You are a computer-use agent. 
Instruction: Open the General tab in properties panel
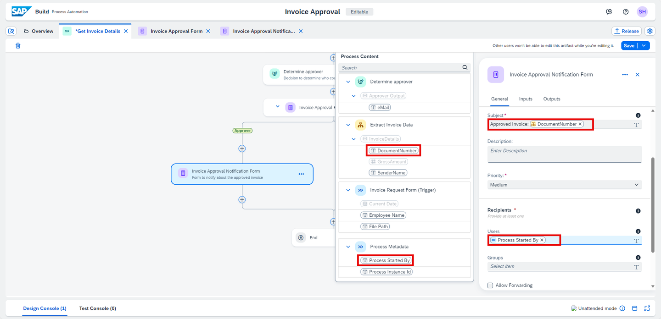[x=499, y=99]
